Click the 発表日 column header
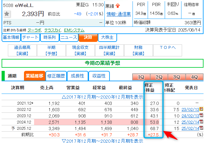207x143 pixels. (191, 88)
